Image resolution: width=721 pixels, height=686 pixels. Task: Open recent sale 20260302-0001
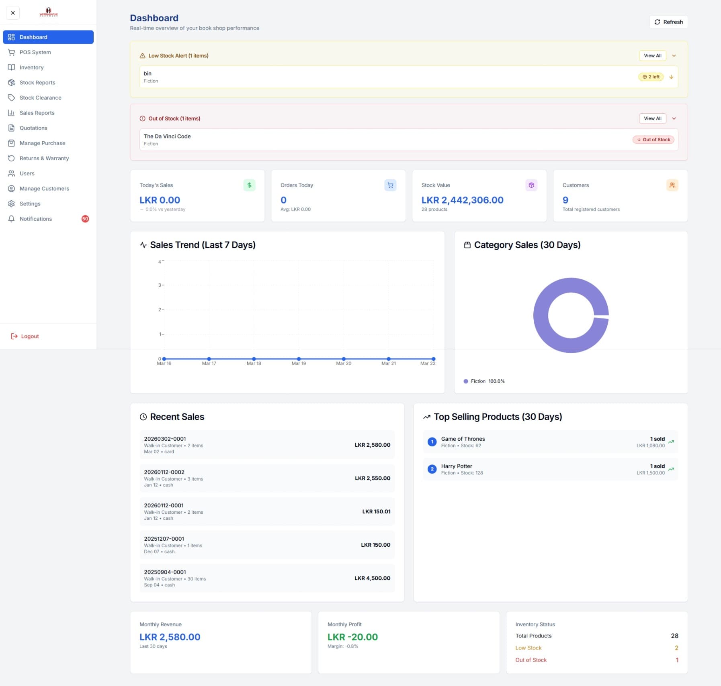tap(267, 444)
